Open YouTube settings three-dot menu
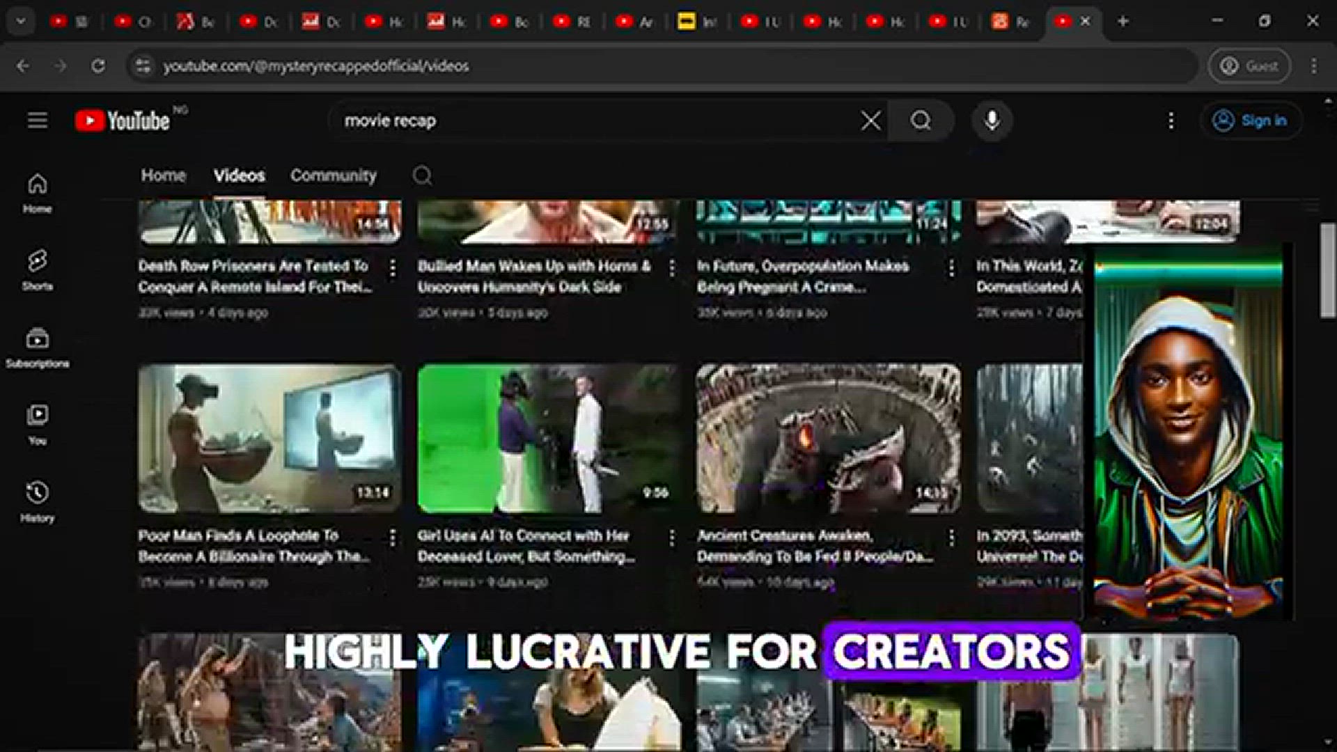Screen dimensions: 1337x752 tap(1171, 120)
